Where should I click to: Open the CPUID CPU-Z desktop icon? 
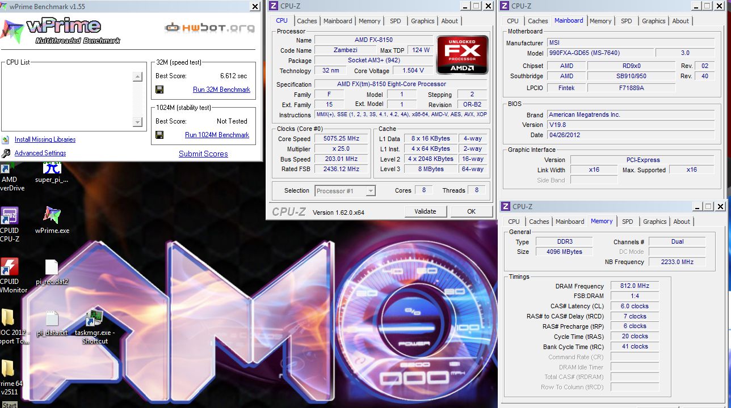9,216
